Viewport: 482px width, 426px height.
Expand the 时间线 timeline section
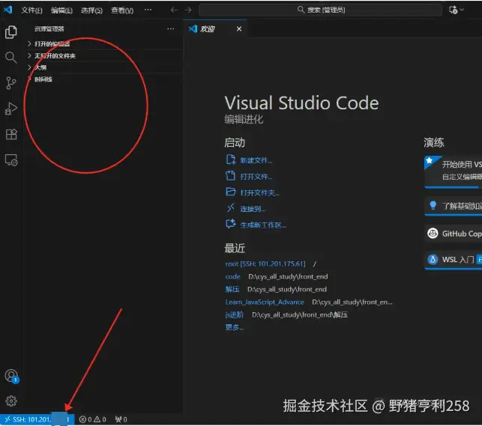(x=105, y=79)
